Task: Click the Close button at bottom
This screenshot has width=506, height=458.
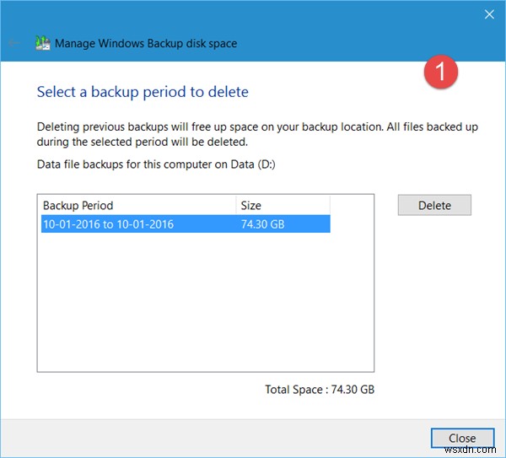Action: point(462,438)
